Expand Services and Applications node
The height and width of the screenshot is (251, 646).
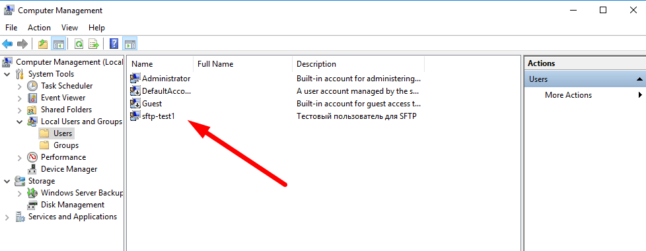(x=7, y=217)
